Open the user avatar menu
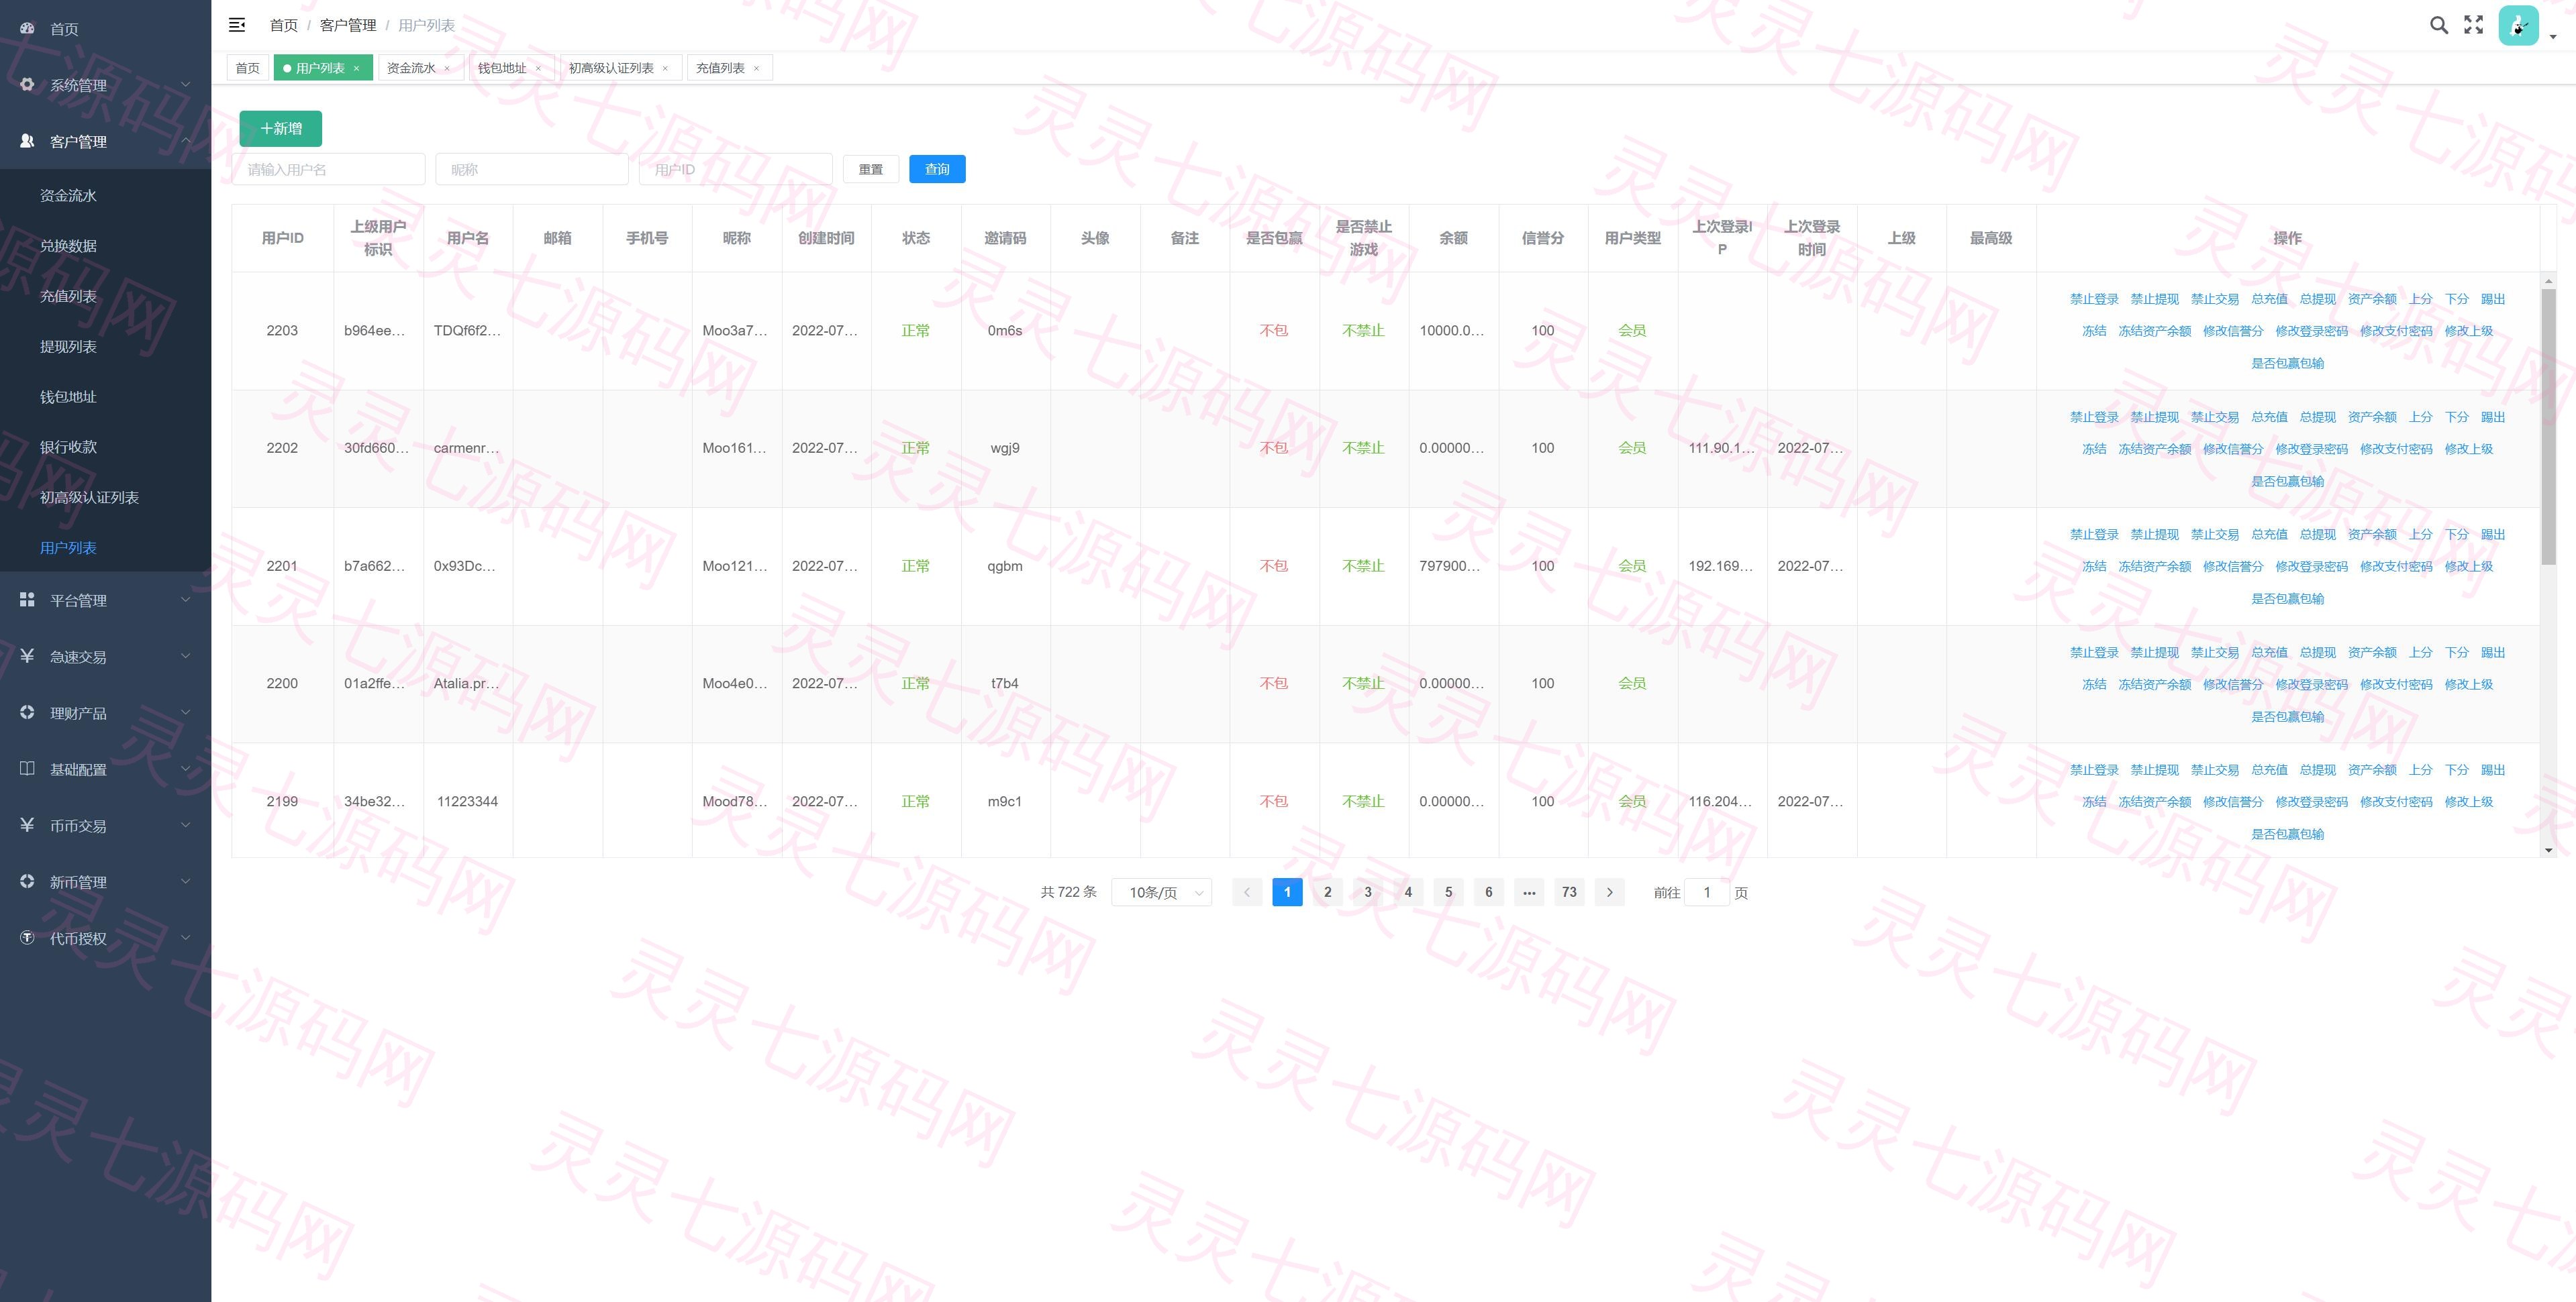The width and height of the screenshot is (2576, 1302). (x=2518, y=26)
